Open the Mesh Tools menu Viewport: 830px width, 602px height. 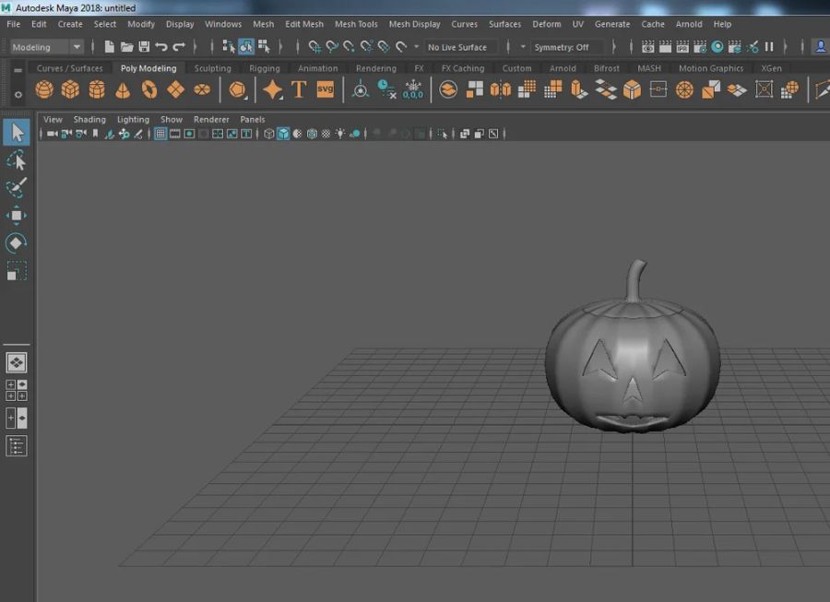pyautogui.click(x=356, y=24)
